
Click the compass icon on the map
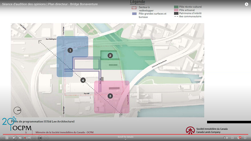pos(17,110)
